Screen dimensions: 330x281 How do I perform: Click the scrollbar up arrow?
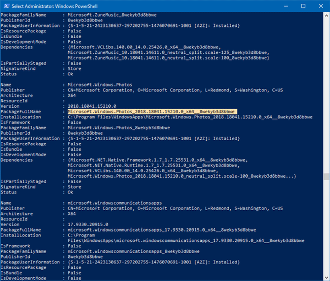[x=326, y=15]
